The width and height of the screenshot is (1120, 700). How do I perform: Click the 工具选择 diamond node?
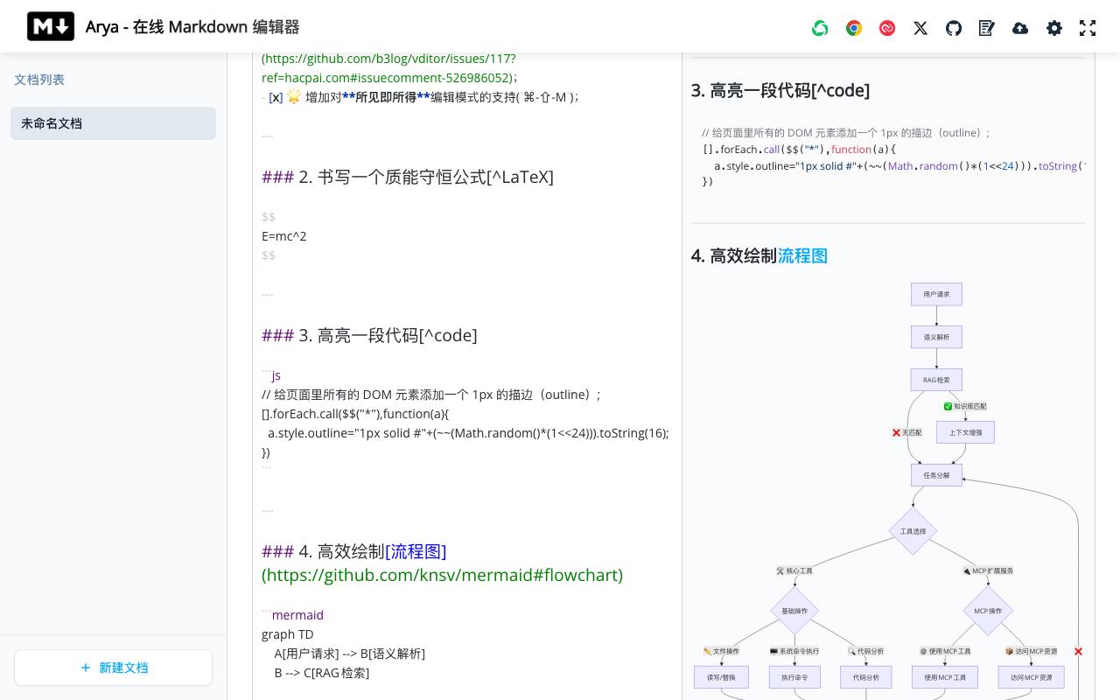pyautogui.click(x=913, y=531)
